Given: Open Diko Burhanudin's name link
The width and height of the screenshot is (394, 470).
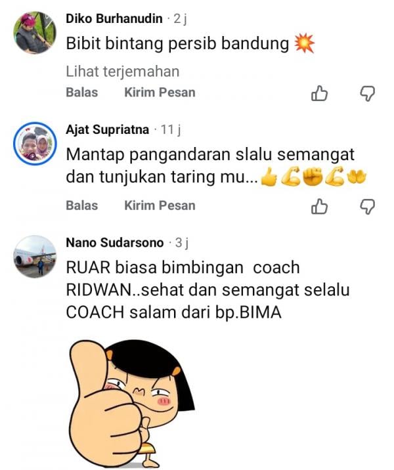Looking at the screenshot, I should point(114,19).
